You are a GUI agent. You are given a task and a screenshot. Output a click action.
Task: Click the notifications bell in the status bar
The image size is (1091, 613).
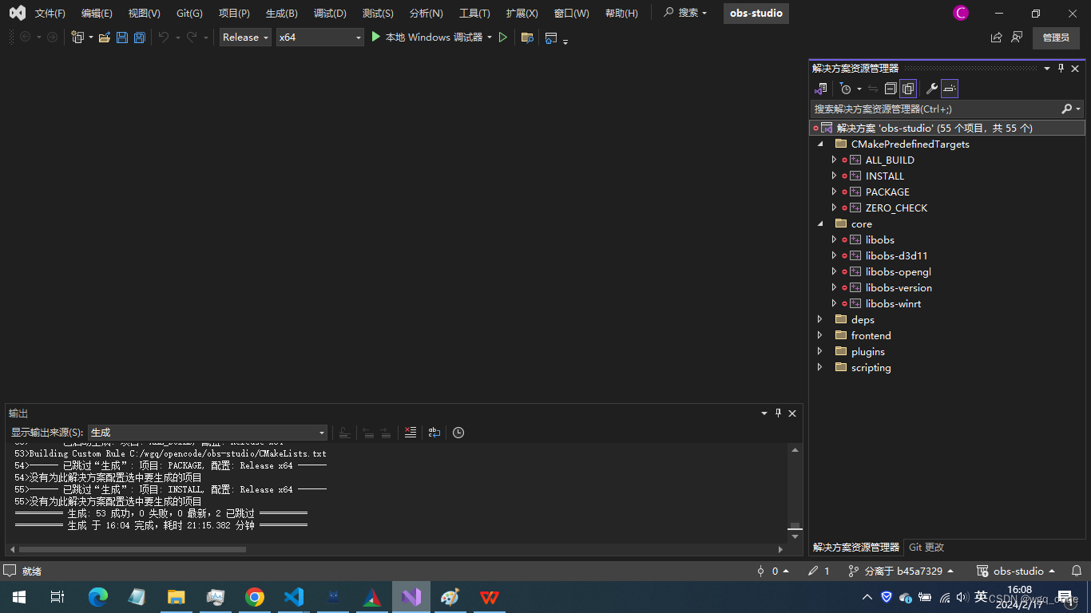[1077, 571]
